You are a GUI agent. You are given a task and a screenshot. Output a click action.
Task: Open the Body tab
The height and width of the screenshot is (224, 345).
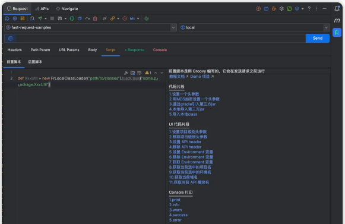point(93,50)
